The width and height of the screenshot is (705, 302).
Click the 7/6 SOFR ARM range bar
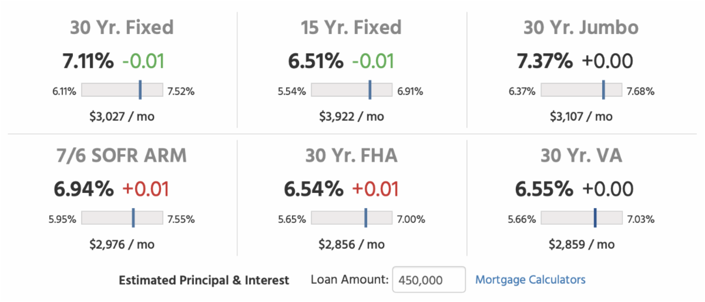point(122,218)
